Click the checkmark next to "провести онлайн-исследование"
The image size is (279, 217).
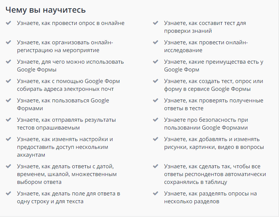[x=155, y=42]
